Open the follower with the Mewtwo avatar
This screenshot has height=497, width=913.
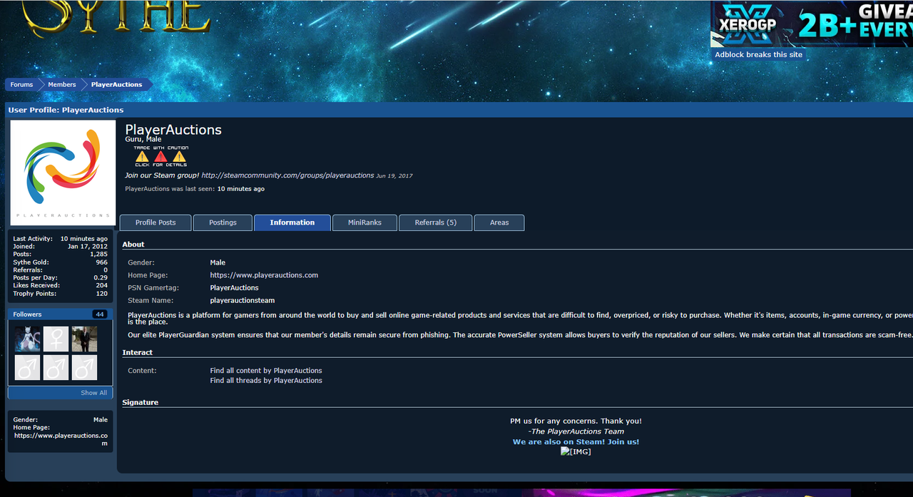[28, 339]
